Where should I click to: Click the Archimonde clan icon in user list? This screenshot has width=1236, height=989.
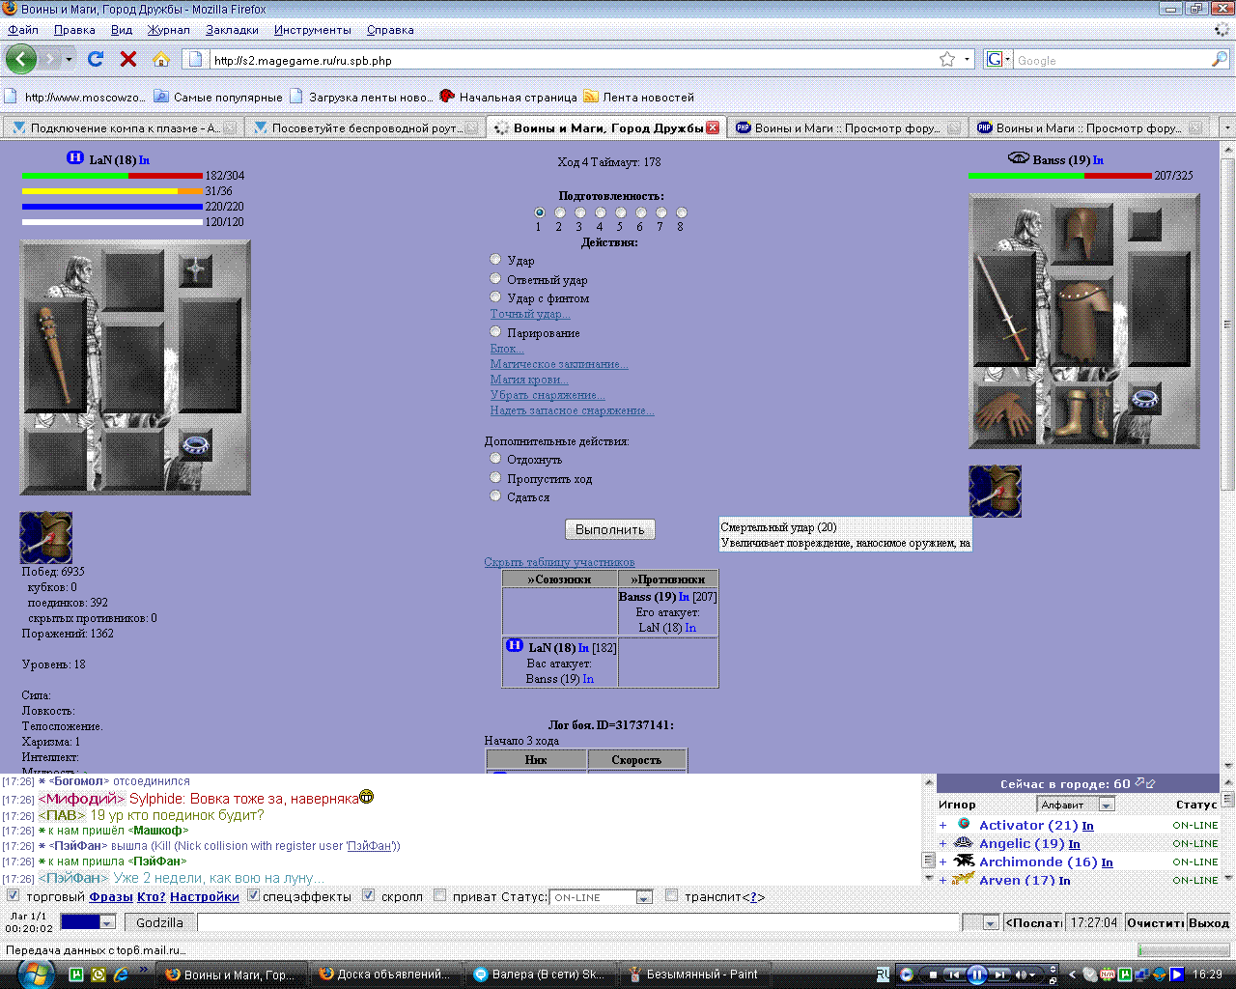tap(964, 861)
